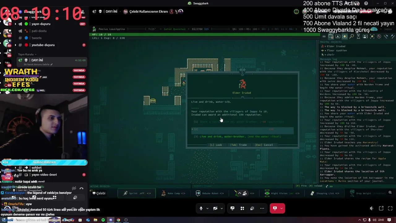This screenshot has height=223, width=396.
Task: Click the descend stairs arrow icon
Action: [x=386, y=37]
